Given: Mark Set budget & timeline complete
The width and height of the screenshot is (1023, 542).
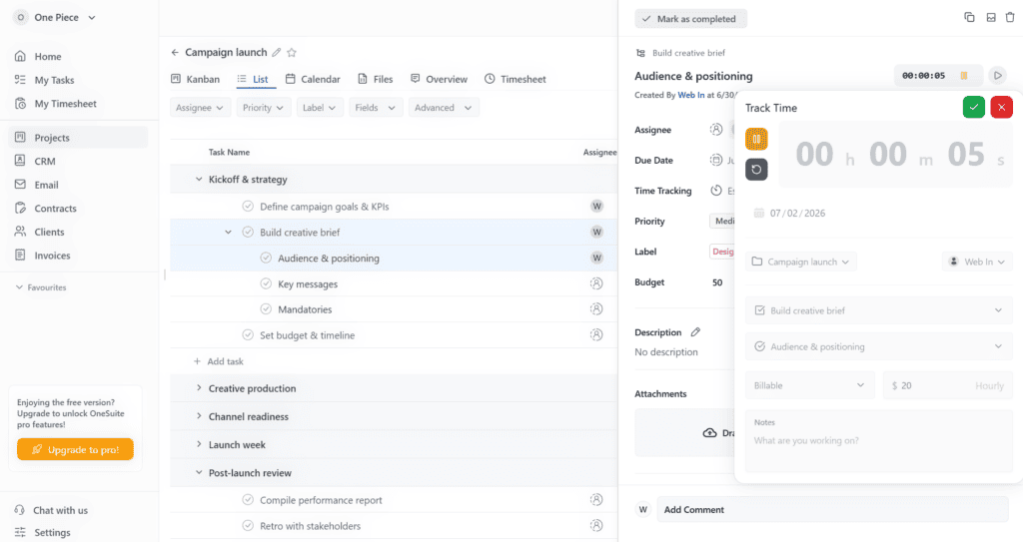Looking at the screenshot, I should click(248, 335).
